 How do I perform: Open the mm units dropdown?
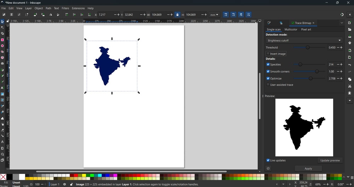(214, 15)
